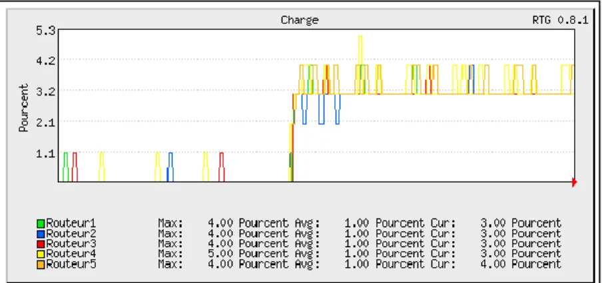Select the Routeur2 legend label

[71, 233]
